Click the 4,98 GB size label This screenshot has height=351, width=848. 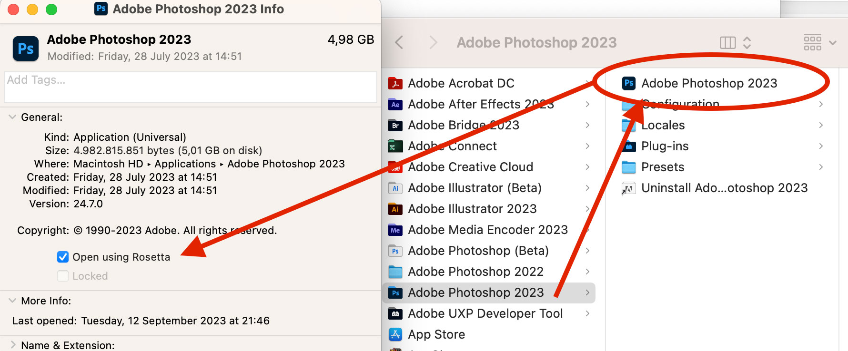point(351,39)
